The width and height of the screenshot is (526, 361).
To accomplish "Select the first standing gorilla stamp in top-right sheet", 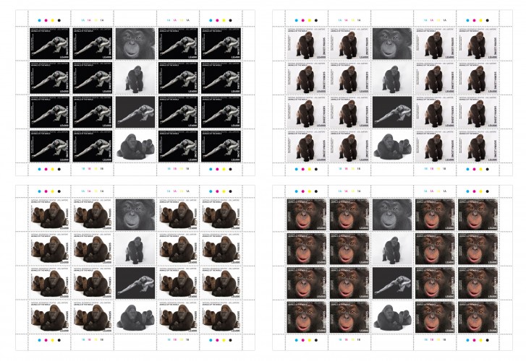I will [300, 43].
